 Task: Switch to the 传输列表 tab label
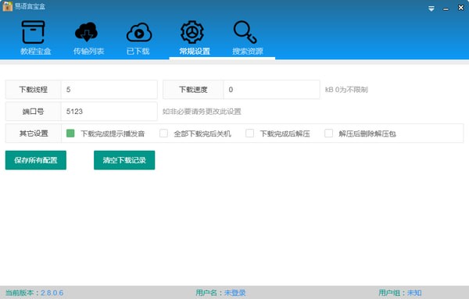[88, 51]
